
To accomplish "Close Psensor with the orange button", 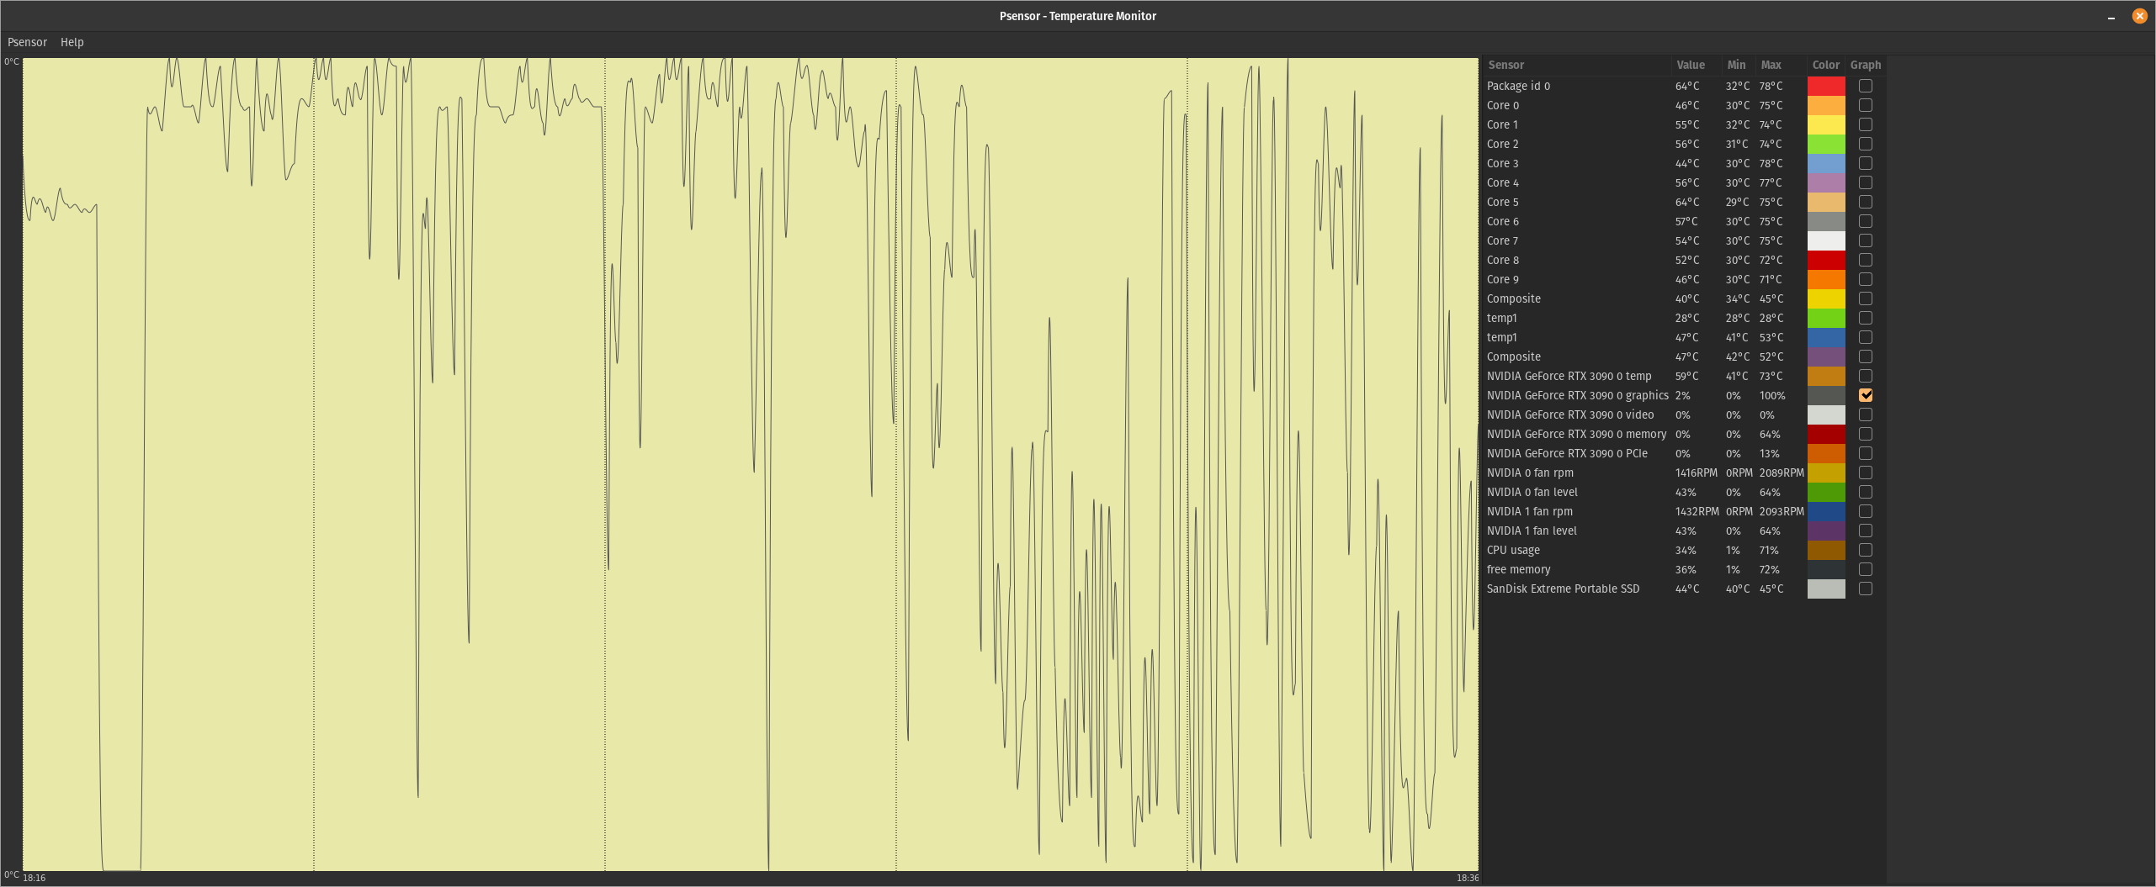I will click(2140, 16).
